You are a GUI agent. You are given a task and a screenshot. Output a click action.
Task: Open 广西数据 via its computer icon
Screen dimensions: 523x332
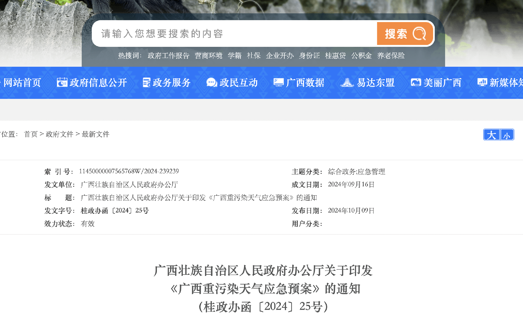point(278,82)
